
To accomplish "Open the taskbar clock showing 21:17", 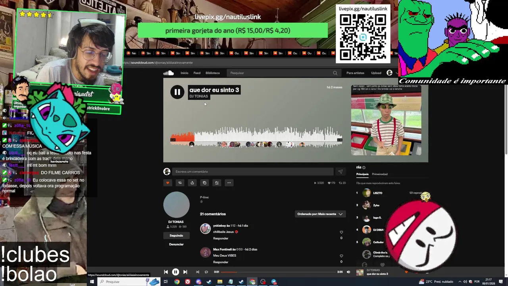I will [489, 282].
